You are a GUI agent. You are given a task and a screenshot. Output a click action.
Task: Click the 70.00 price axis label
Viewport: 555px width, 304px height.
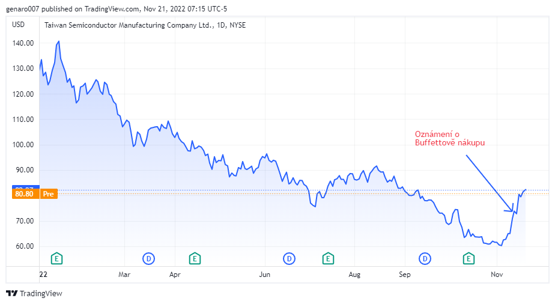pos(25,221)
